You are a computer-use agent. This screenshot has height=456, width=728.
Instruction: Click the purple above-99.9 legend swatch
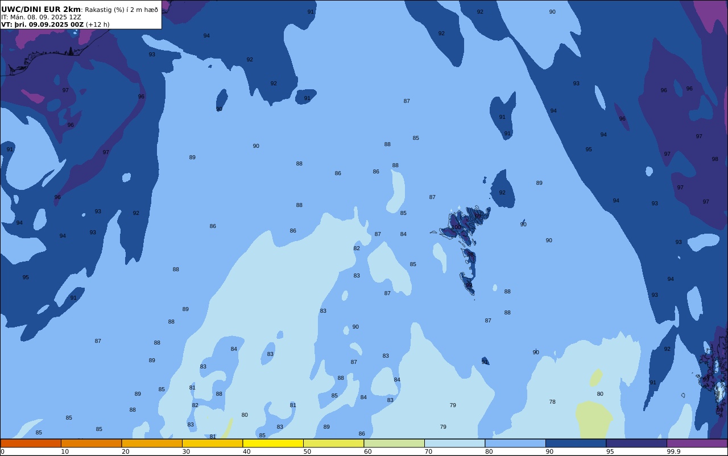697,443
